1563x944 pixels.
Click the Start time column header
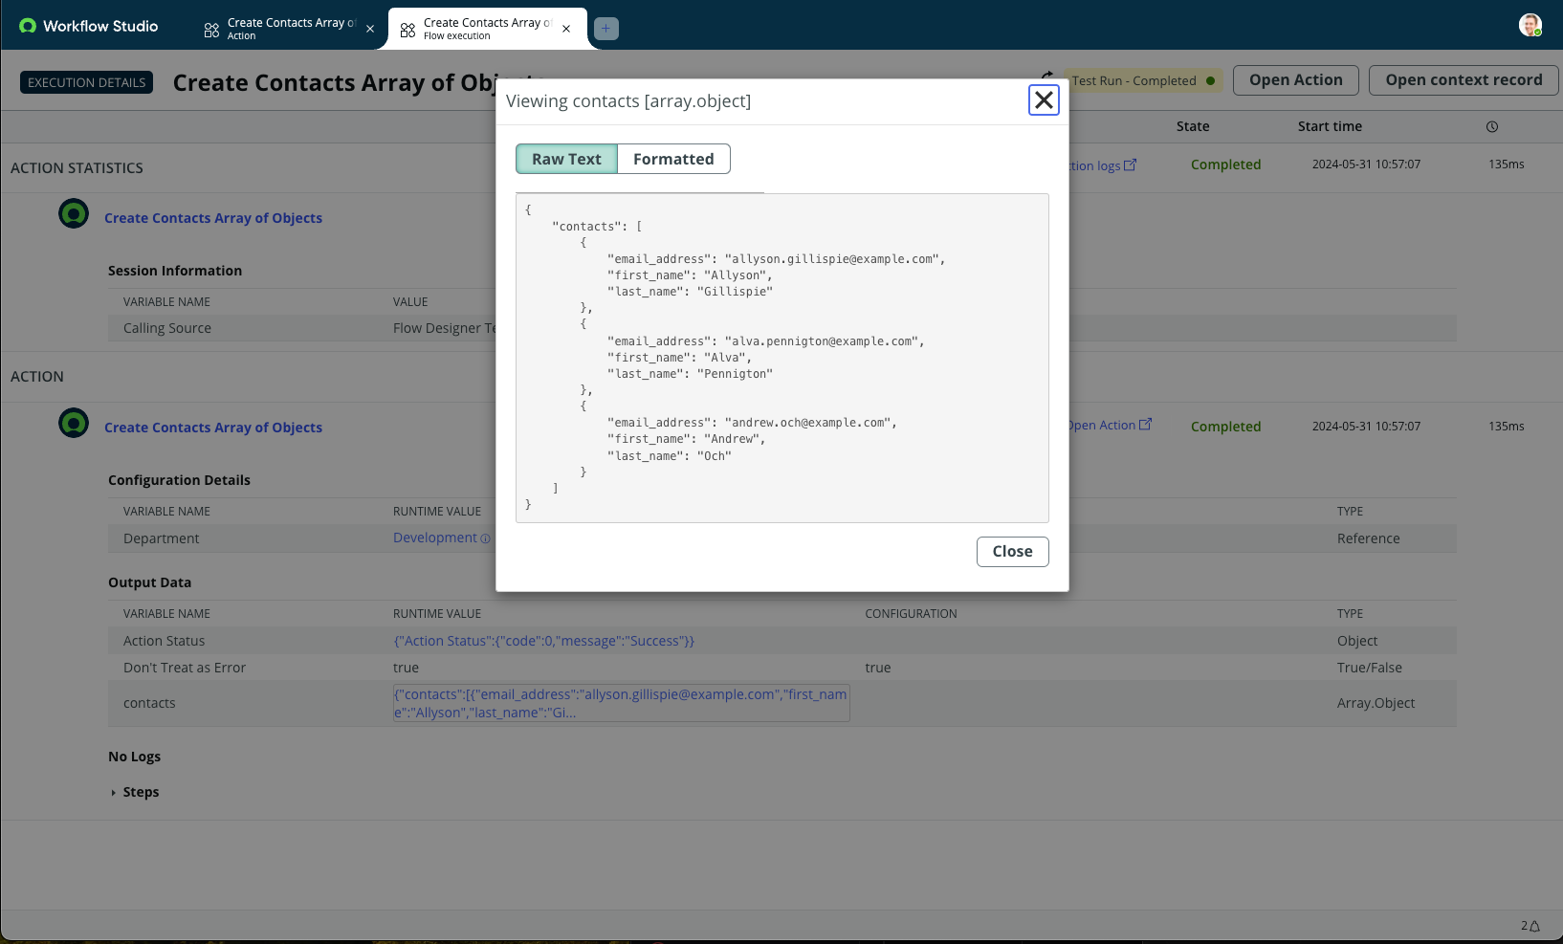tap(1330, 126)
